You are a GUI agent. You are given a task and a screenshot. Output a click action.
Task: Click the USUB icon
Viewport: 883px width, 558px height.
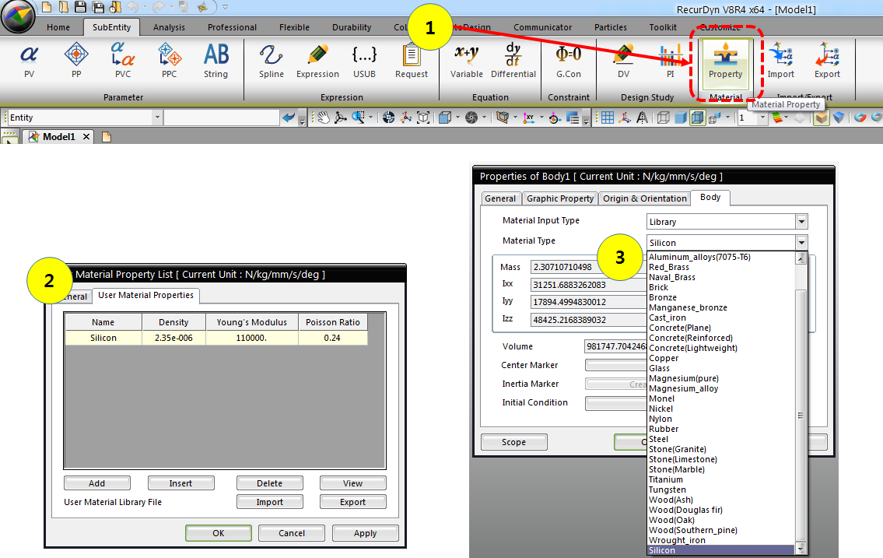tap(364, 61)
